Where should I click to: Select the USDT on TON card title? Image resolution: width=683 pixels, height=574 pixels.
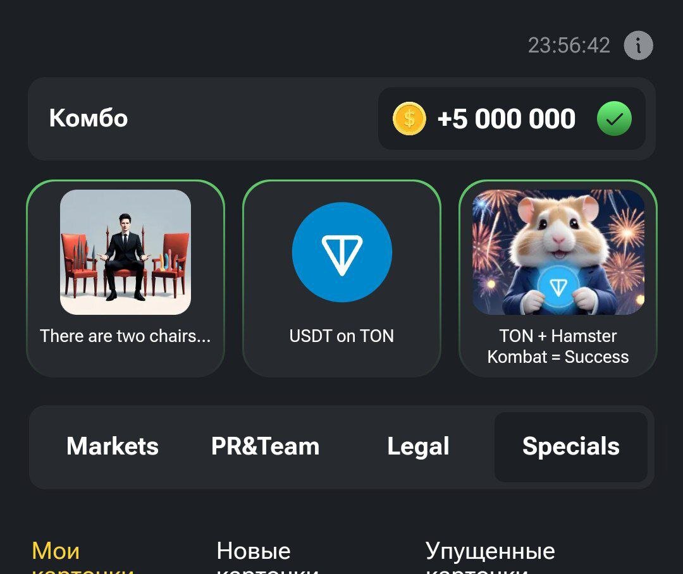(341, 336)
